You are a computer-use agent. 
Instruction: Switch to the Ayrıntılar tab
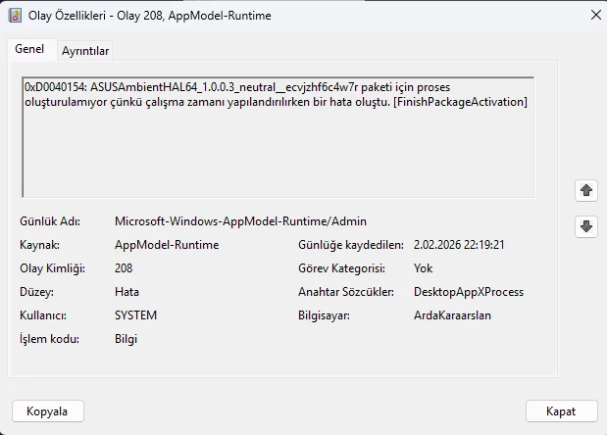pyautogui.click(x=85, y=50)
